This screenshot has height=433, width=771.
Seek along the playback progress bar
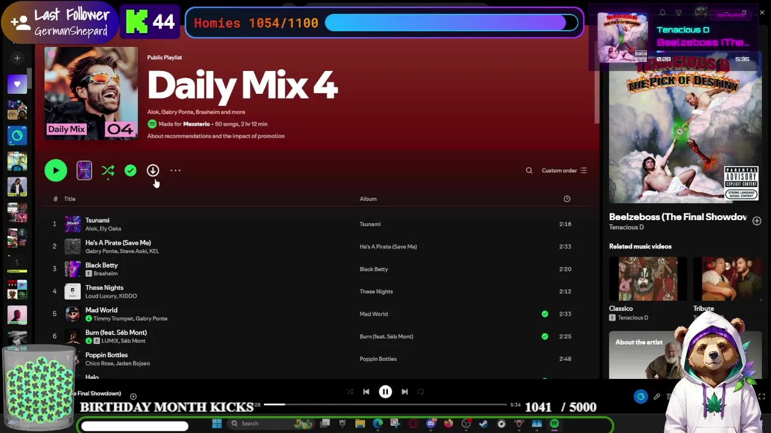385,405
